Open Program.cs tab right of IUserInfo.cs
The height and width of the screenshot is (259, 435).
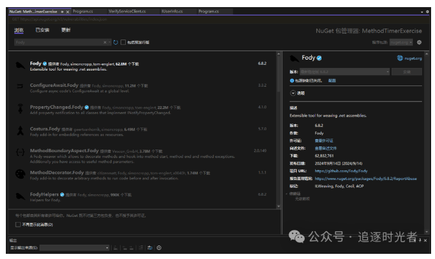click(209, 12)
